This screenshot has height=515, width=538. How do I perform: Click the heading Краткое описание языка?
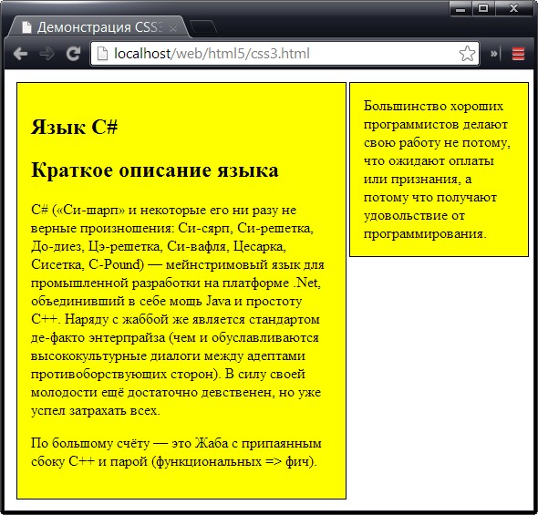[x=154, y=170]
